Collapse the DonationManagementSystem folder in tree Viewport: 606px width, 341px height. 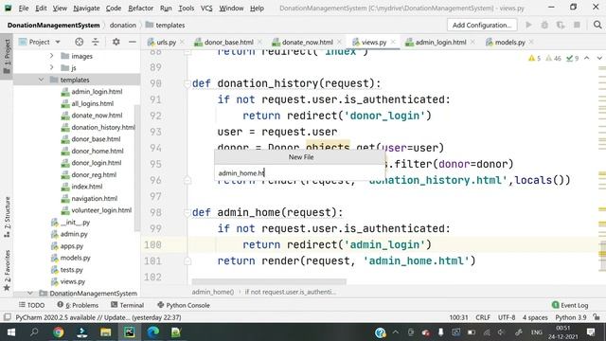click(x=30, y=293)
